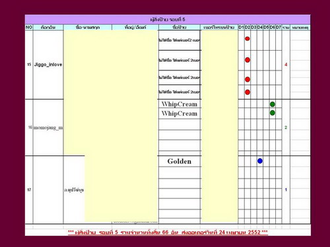Select the D1 column header

pyautogui.click(x=241, y=27)
